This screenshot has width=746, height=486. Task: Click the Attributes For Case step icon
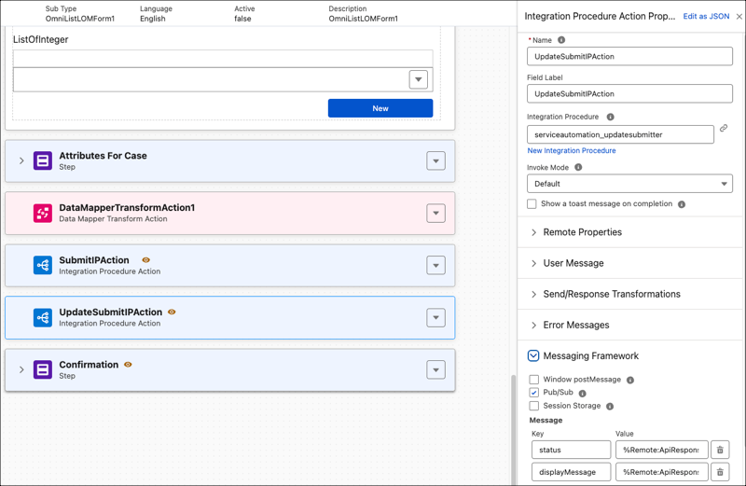[x=42, y=160]
